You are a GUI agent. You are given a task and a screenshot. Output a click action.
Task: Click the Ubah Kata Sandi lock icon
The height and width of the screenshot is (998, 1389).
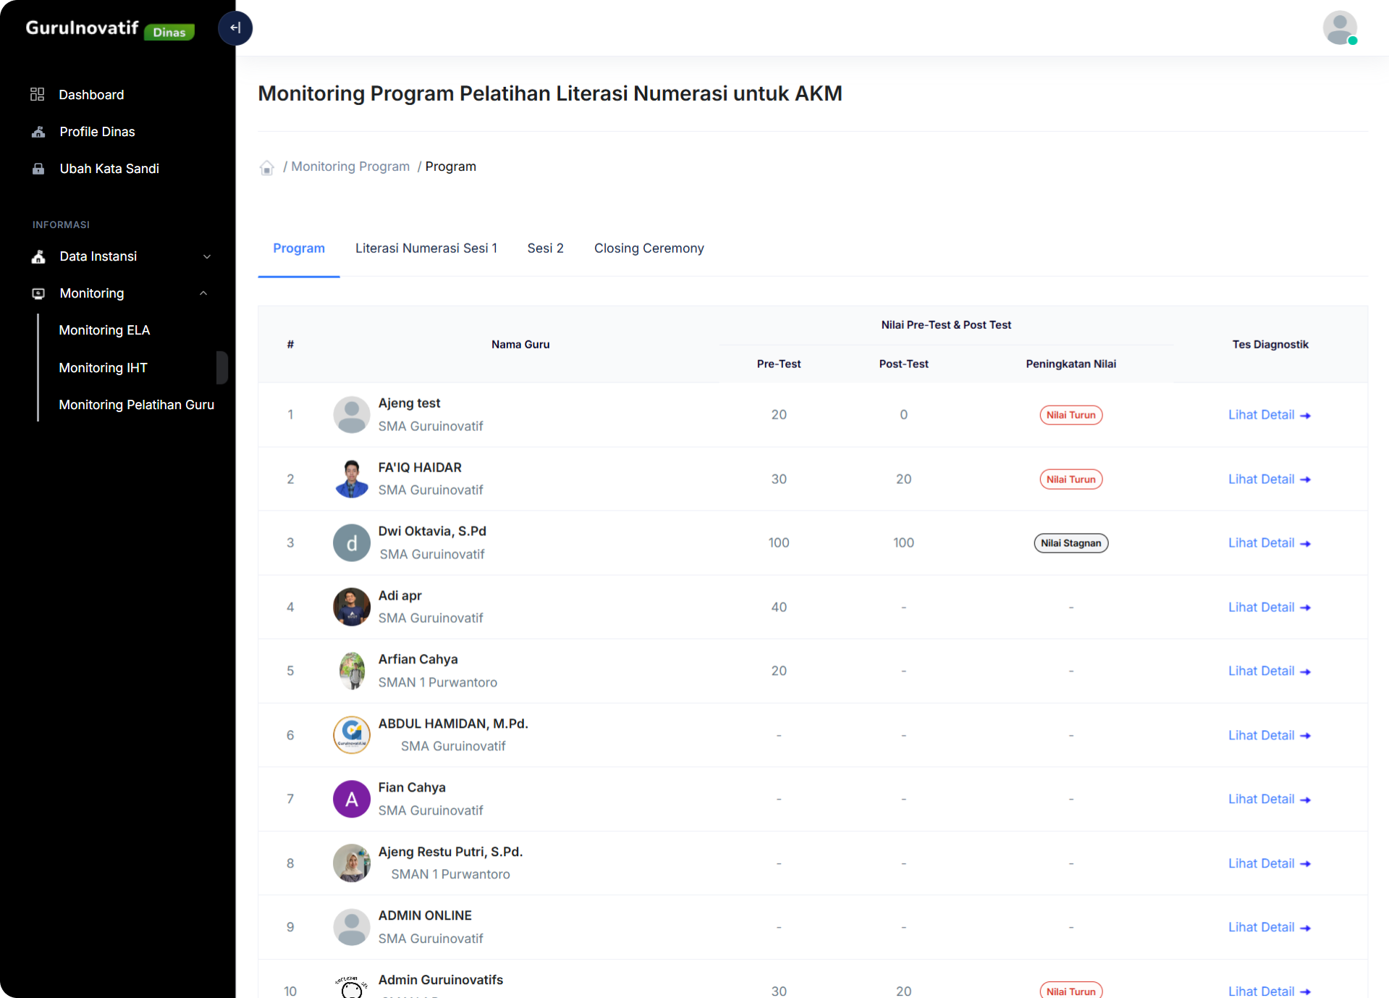[38, 169]
